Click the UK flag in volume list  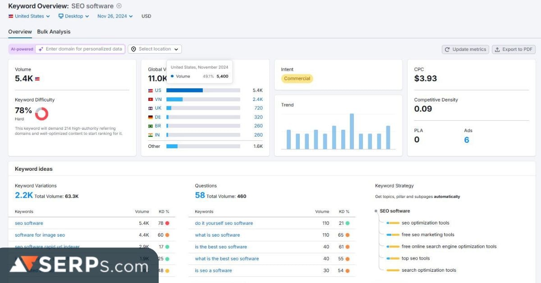point(151,108)
